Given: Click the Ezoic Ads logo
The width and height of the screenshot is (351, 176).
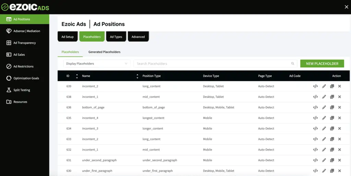Looking at the screenshot, I should 25,7.
